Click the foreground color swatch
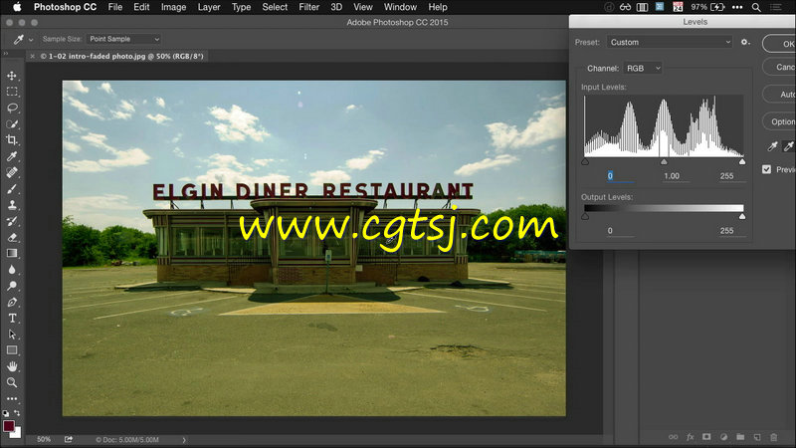 (9, 426)
